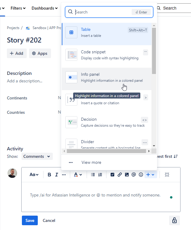
Task: Insert a bullet list
Action: coord(93,175)
